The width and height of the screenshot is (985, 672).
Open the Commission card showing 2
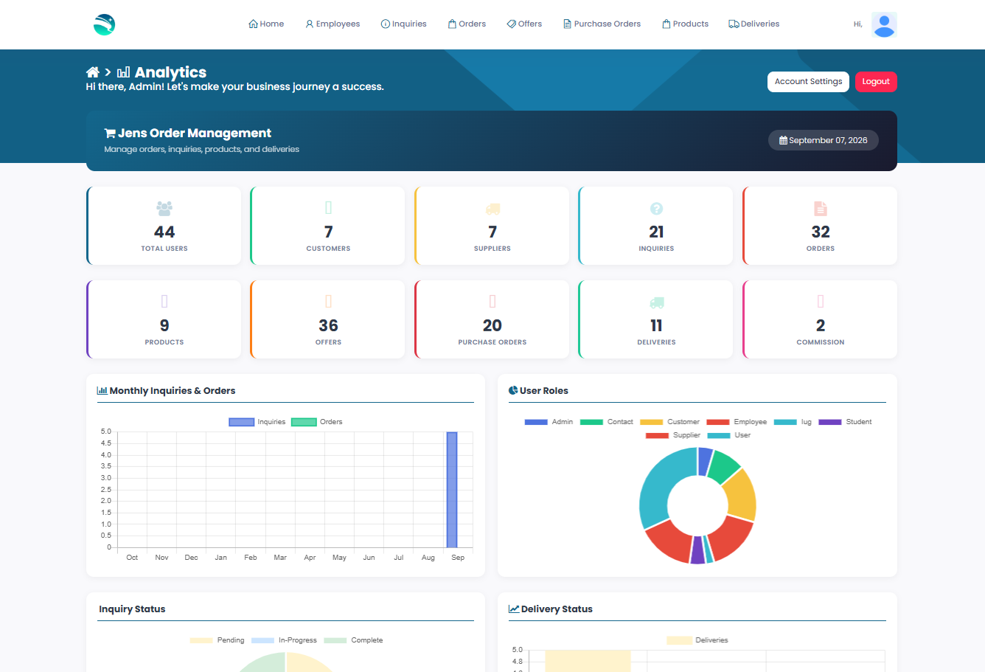pyautogui.click(x=820, y=319)
